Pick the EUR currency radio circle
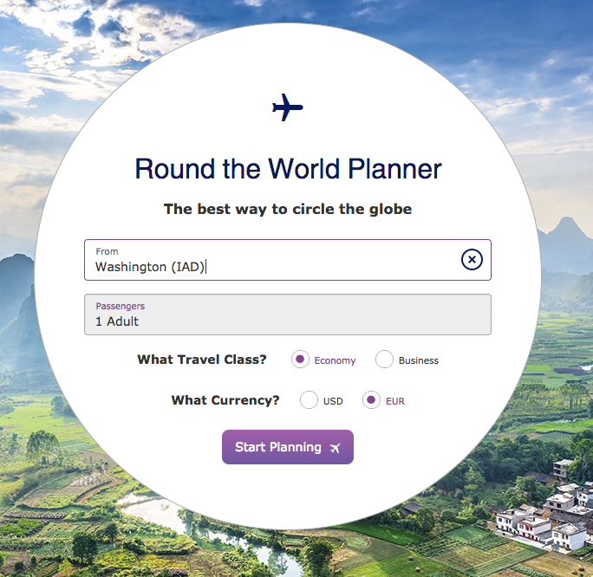The width and height of the screenshot is (593, 577). pyautogui.click(x=371, y=400)
